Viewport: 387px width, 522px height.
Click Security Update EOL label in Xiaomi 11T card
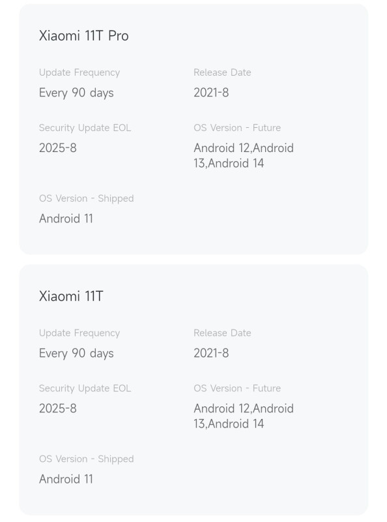85,388
